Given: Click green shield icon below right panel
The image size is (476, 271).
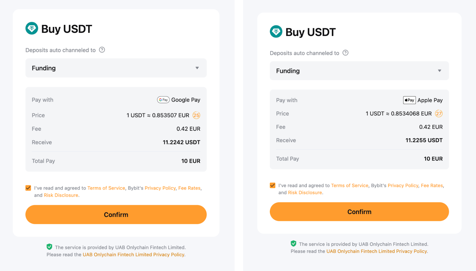Looking at the screenshot, I should (x=293, y=244).
